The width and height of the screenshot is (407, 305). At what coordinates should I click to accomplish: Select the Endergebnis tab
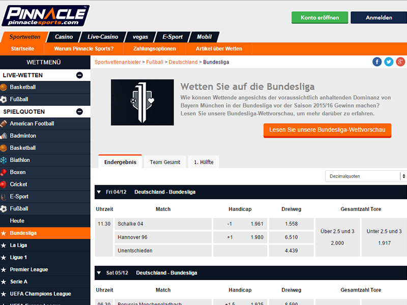(x=120, y=162)
